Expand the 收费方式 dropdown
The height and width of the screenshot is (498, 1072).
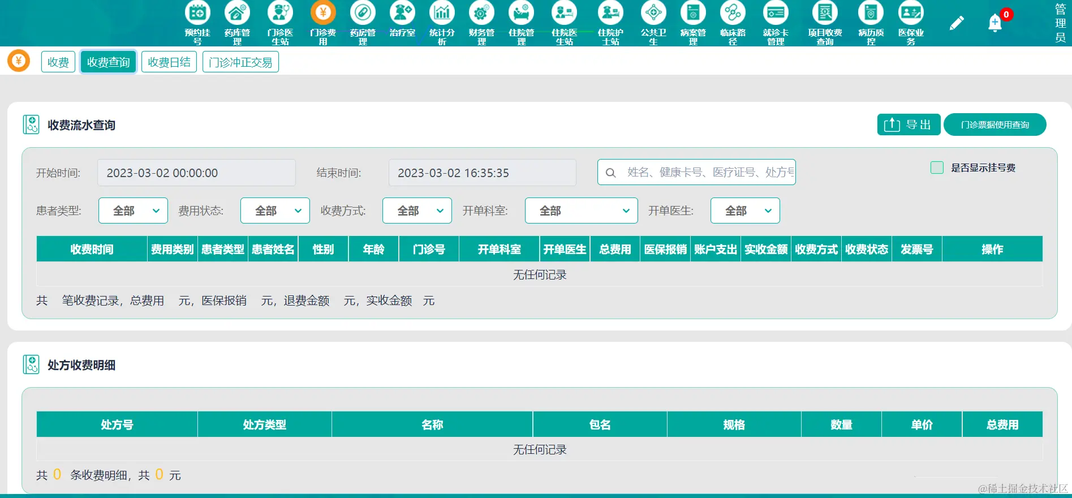click(x=417, y=211)
